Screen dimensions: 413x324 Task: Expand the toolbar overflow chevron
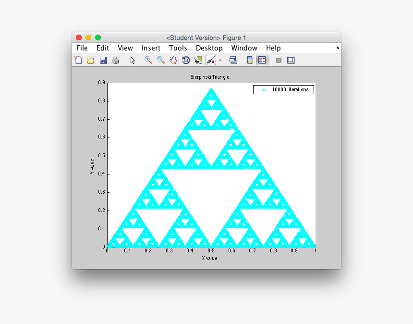tap(337, 48)
